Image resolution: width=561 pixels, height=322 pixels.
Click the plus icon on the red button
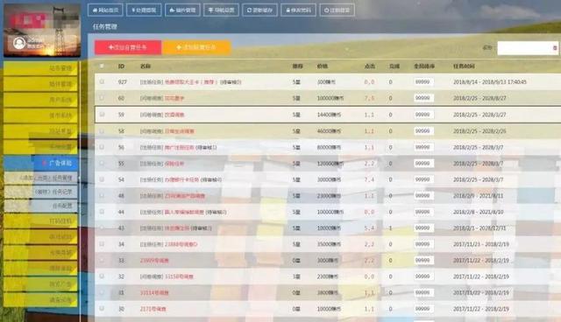click(x=111, y=47)
